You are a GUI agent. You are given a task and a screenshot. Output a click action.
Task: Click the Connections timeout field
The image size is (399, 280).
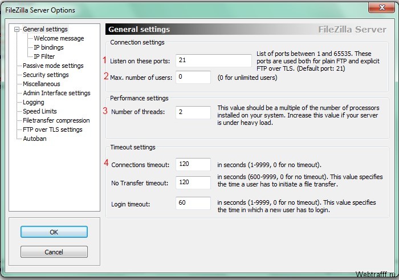click(x=193, y=164)
